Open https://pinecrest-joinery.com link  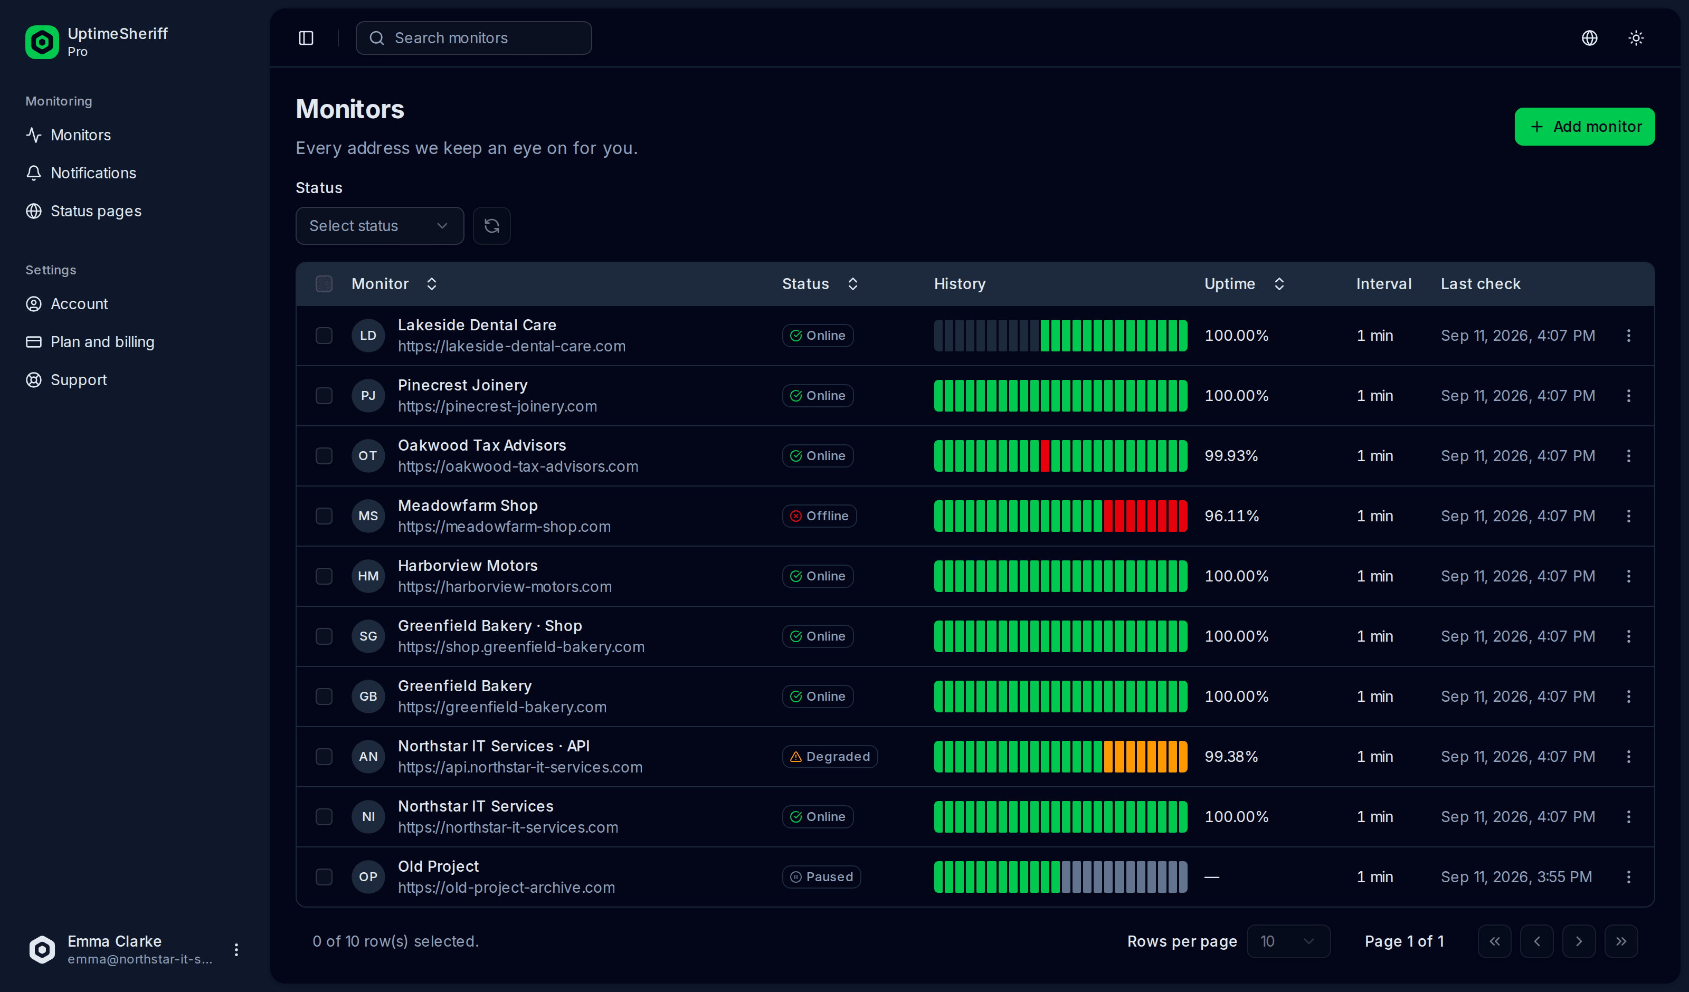pos(497,407)
